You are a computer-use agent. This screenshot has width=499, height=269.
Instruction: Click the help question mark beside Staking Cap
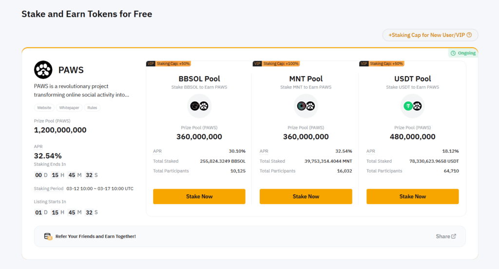pos(469,35)
